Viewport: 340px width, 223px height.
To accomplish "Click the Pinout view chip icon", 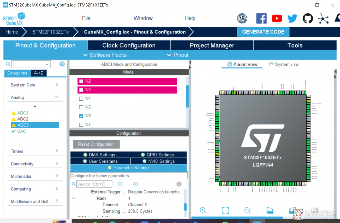I will coord(229,64).
